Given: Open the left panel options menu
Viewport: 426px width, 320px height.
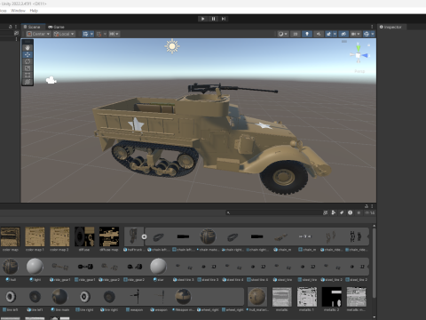Looking at the screenshot, I should coord(16,27).
